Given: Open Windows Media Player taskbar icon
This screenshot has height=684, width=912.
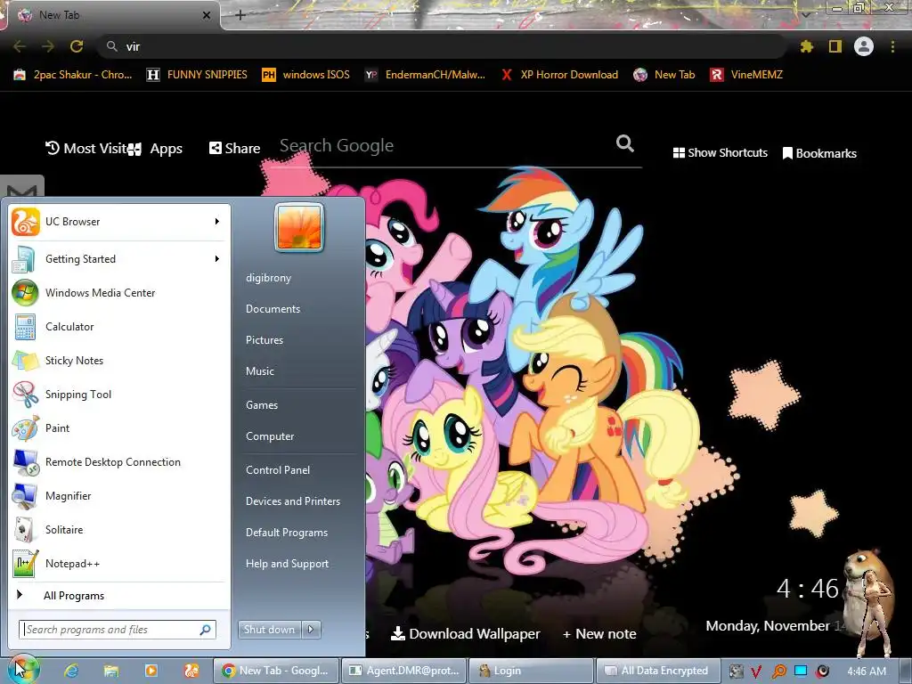Looking at the screenshot, I should pyautogui.click(x=151, y=671).
